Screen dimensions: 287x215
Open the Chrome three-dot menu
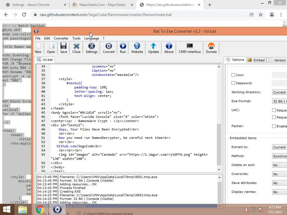(x=281, y=15)
